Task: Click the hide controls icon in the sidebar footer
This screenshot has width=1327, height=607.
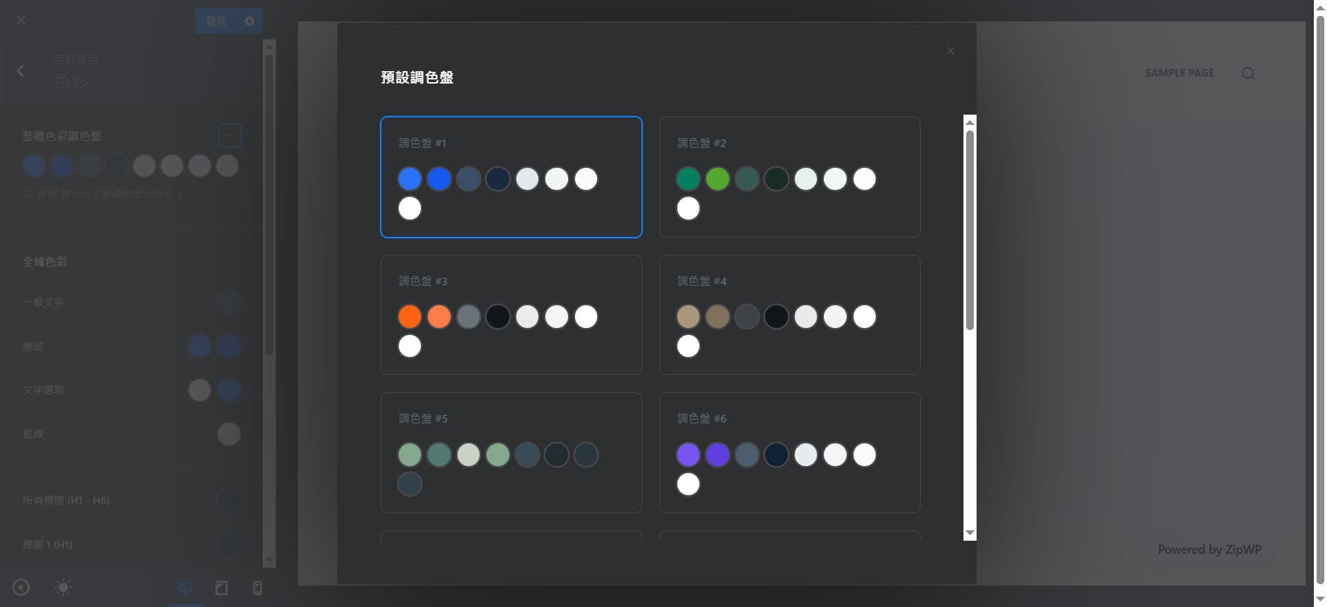Action: pos(21,588)
